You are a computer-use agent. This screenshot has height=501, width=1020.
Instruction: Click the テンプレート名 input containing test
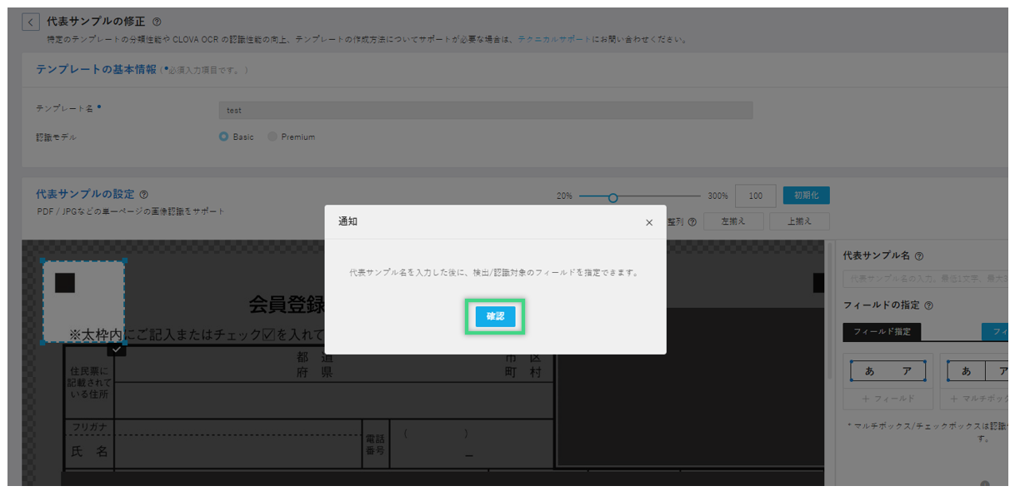485,110
